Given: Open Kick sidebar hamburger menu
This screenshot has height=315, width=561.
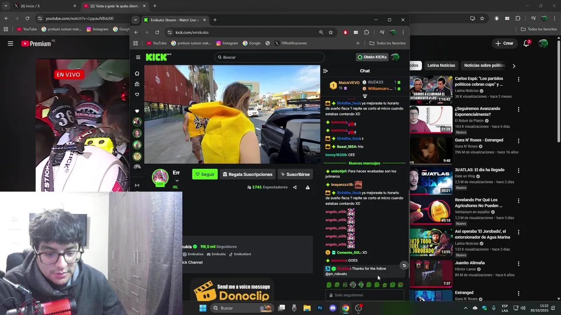Looking at the screenshot, I should coord(138,57).
